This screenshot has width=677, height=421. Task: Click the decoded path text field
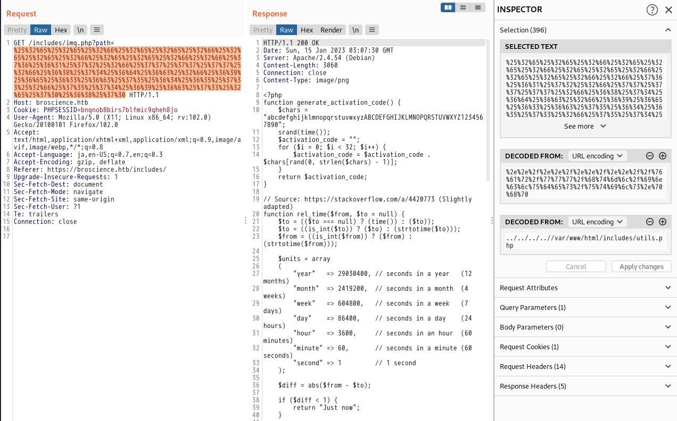click(x=585, y=242)
